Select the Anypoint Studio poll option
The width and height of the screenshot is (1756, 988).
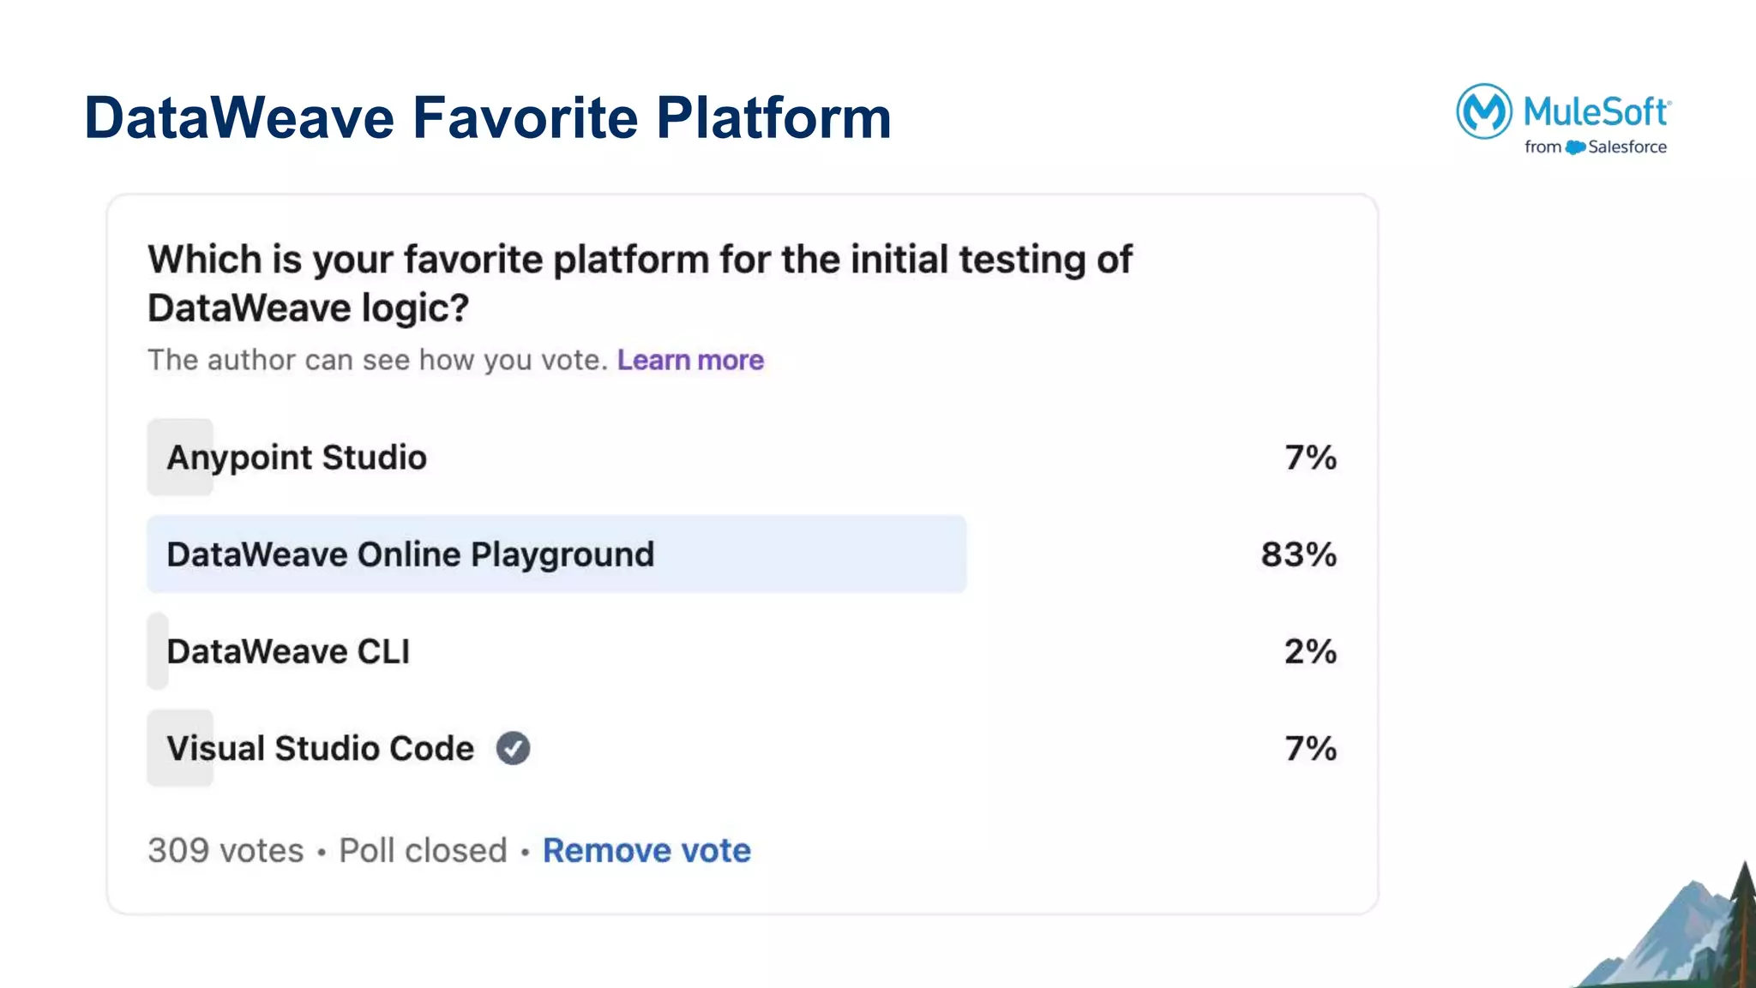pyautogui.click(x=297, y=458)
